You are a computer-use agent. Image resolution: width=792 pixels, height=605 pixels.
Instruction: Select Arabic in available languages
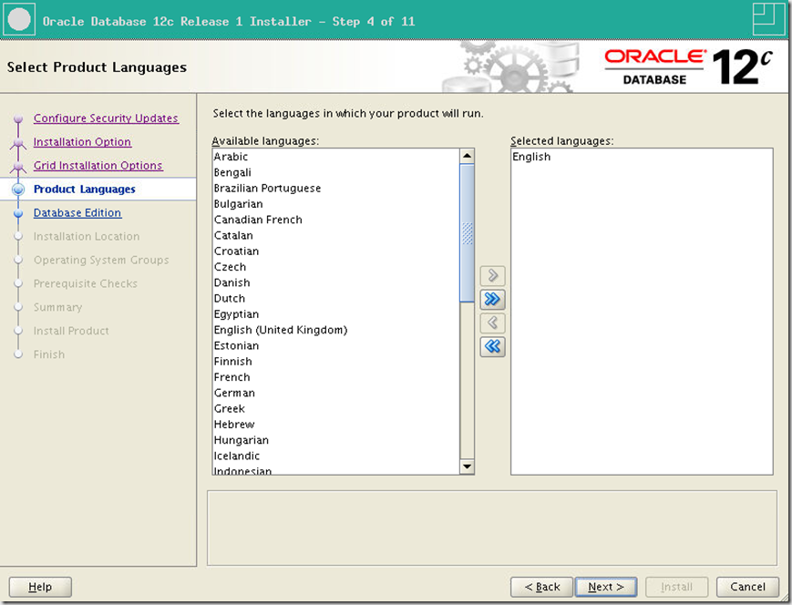coord(336,157)
